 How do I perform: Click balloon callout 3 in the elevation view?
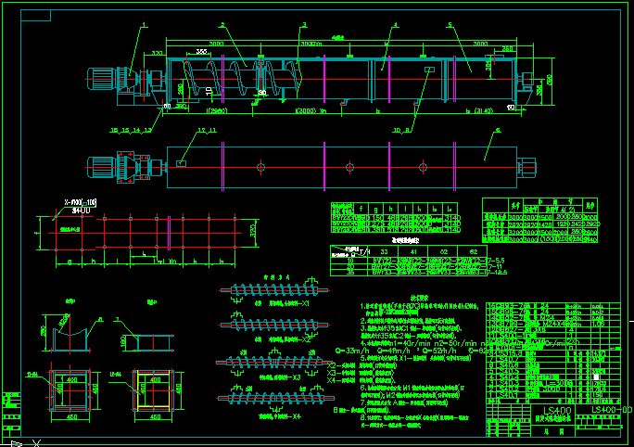pos(304,25)
